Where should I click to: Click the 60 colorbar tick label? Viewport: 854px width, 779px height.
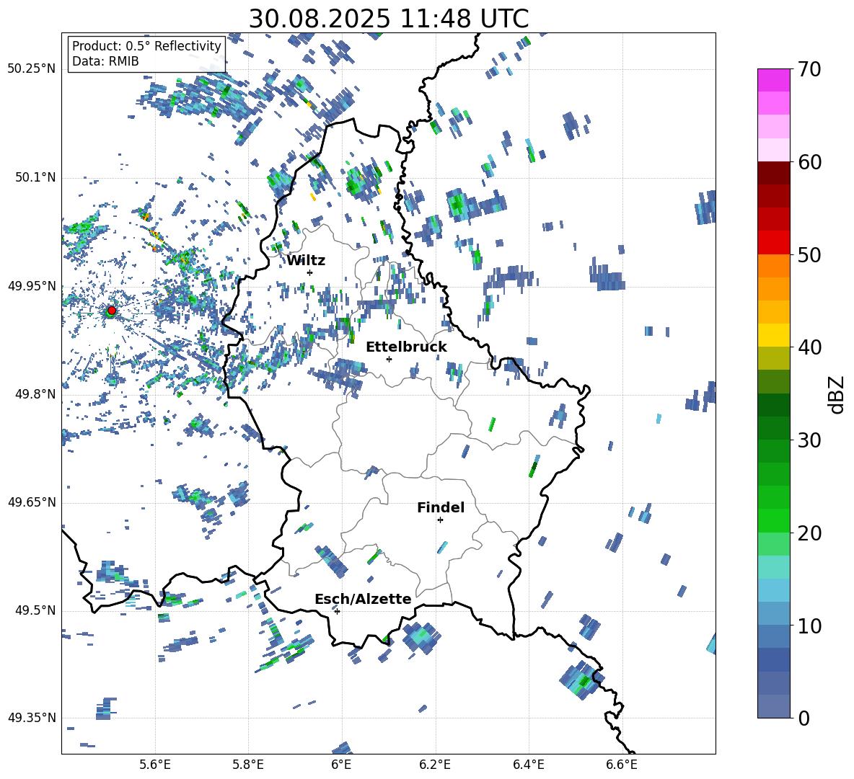[809, 162]
